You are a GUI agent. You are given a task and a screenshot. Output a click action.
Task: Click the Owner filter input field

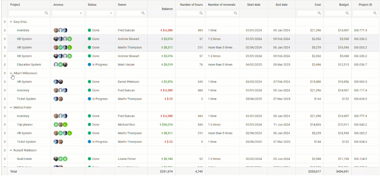tap(131, 13)
